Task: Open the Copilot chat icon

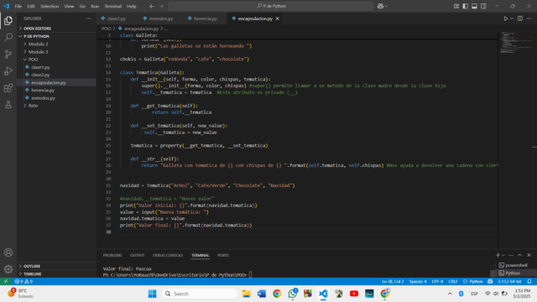Action: tap(380, 6)
